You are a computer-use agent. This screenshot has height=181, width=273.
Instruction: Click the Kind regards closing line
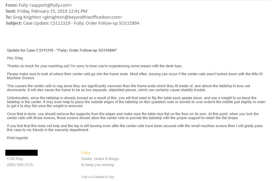18,138
